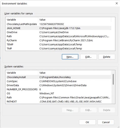Click the C:\ProgramData\chocolatey value
The width and height of the screenshot is (120, 128).
55,77
